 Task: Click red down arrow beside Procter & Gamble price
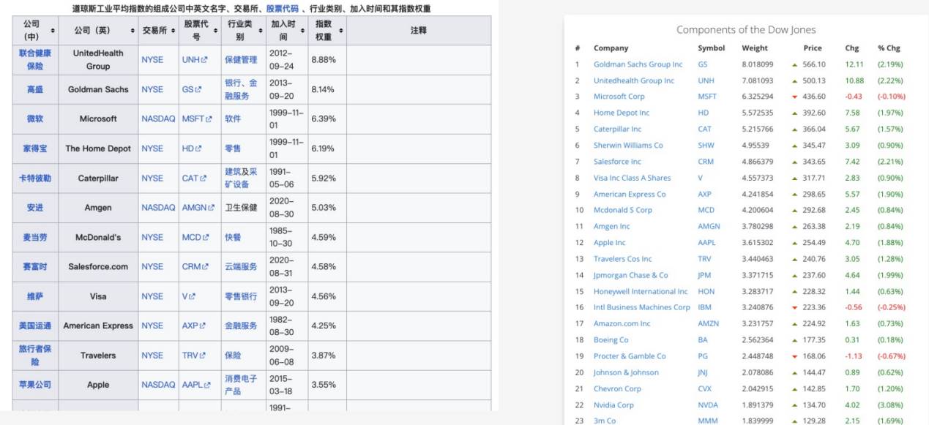(796, 356)
